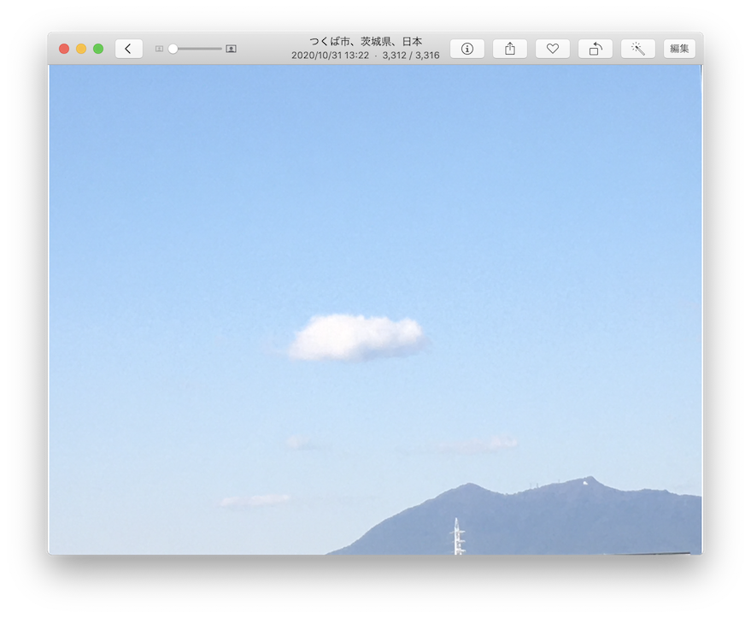Screen dimensions: 751x618
Task: Open the photo info panel
Action: tap(466, 49)
